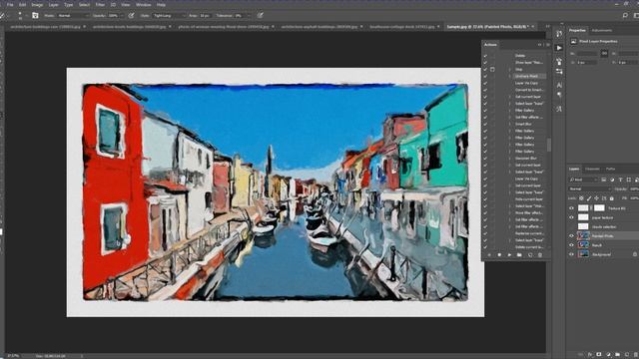Filter layers by adjustment layers icon

(612, 179)
